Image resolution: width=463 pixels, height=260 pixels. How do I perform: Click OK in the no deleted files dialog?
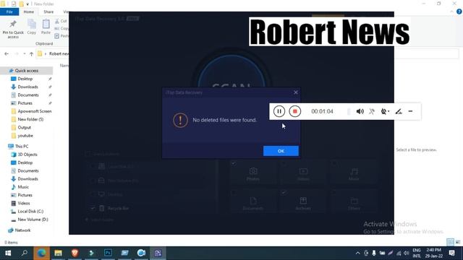(281, 151)
